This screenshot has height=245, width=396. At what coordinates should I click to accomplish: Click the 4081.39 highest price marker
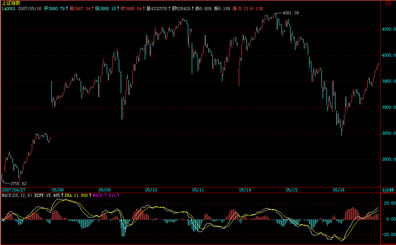290,13
